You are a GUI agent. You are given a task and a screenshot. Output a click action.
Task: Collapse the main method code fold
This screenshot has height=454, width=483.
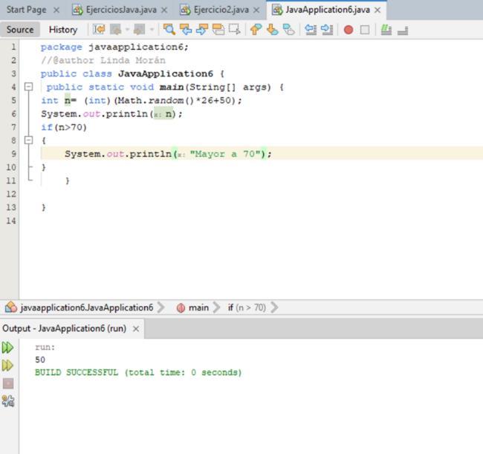coord(28,87)
